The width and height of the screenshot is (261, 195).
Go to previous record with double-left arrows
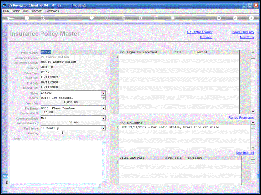[124, 18]
